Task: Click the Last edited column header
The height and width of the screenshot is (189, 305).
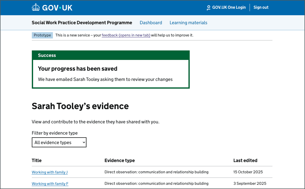Action: click(x=245, y=160)
